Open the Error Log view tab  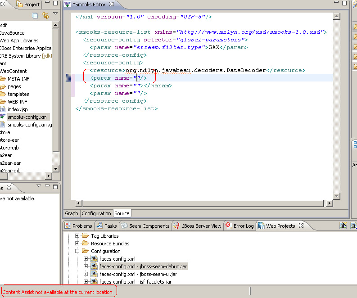(x=243, y=226)
